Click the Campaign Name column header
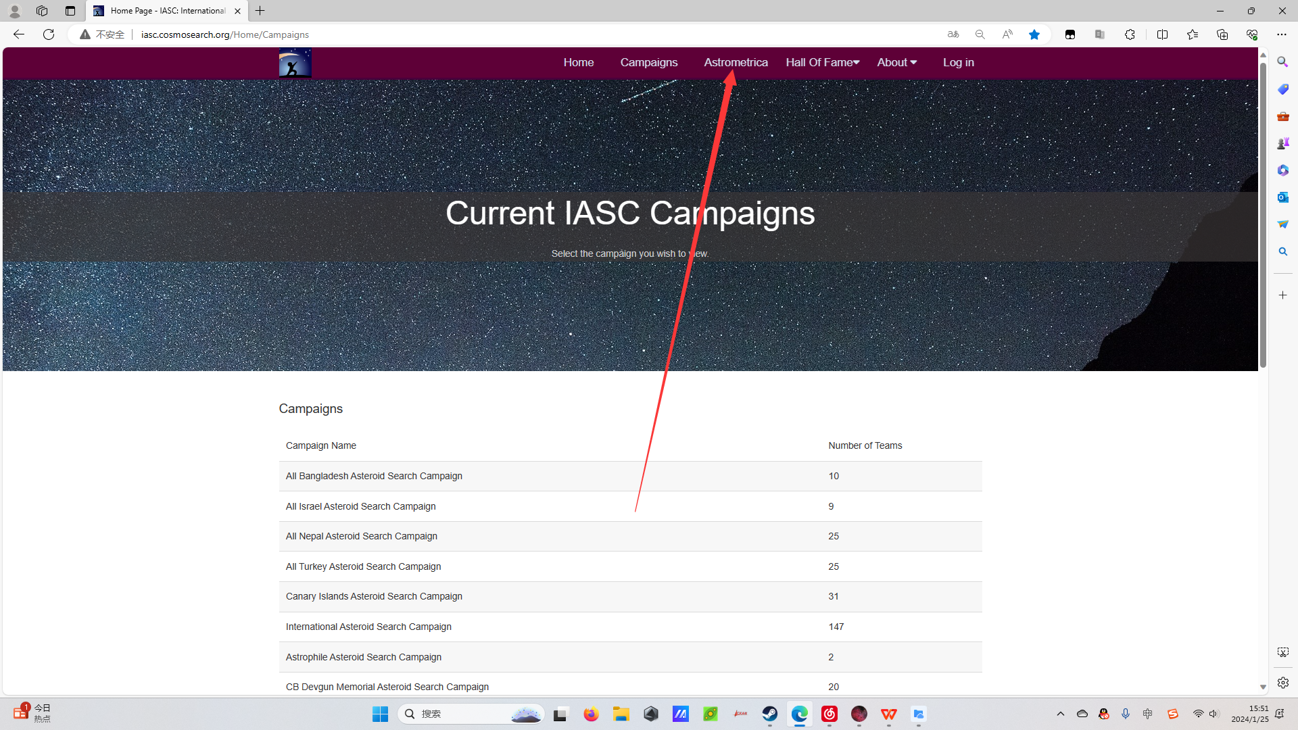 coord(320,445)
